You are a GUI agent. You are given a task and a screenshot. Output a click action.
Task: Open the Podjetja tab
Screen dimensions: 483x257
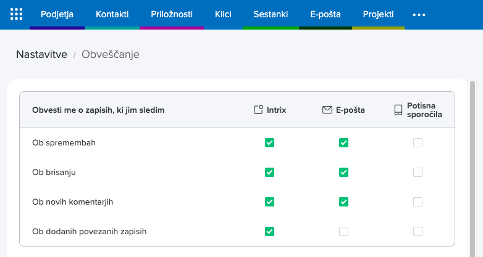(57, 14)
